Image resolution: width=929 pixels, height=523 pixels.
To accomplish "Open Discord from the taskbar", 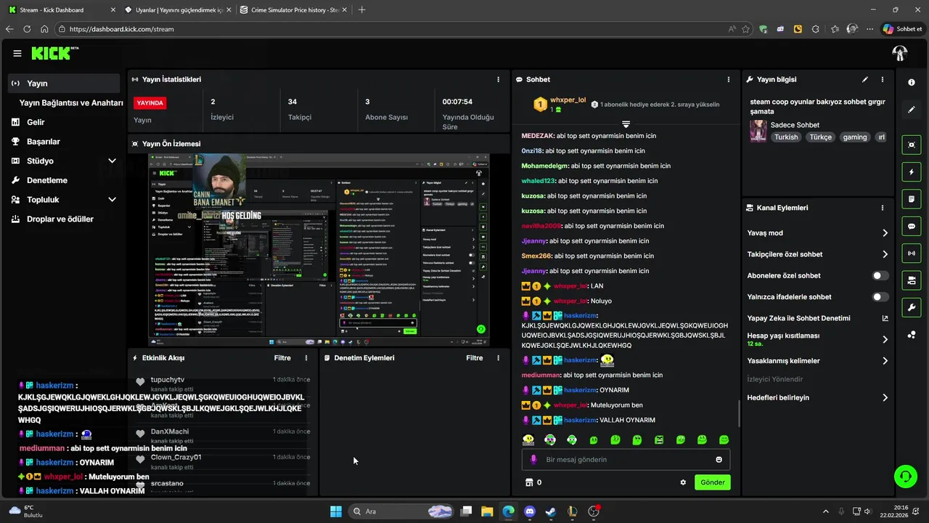I will coord(529,511).
